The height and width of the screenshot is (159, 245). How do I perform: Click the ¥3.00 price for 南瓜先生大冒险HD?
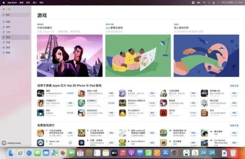(x=152, y=103)
